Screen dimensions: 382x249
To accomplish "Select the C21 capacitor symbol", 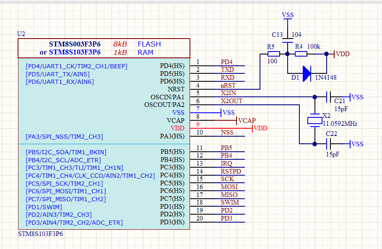I will 328,97.
